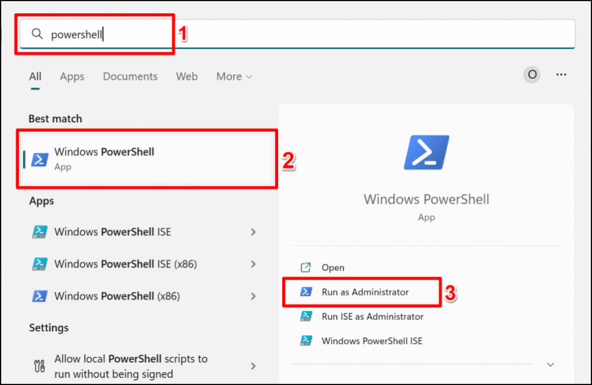
Task: Click the Run as Administrator icon
Action: pos(306,292)
